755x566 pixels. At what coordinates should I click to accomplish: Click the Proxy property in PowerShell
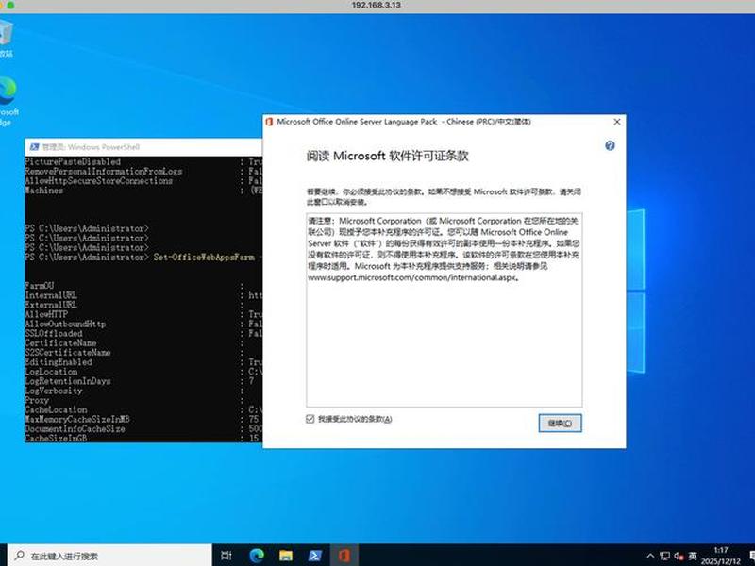click(x=37, y=400)
